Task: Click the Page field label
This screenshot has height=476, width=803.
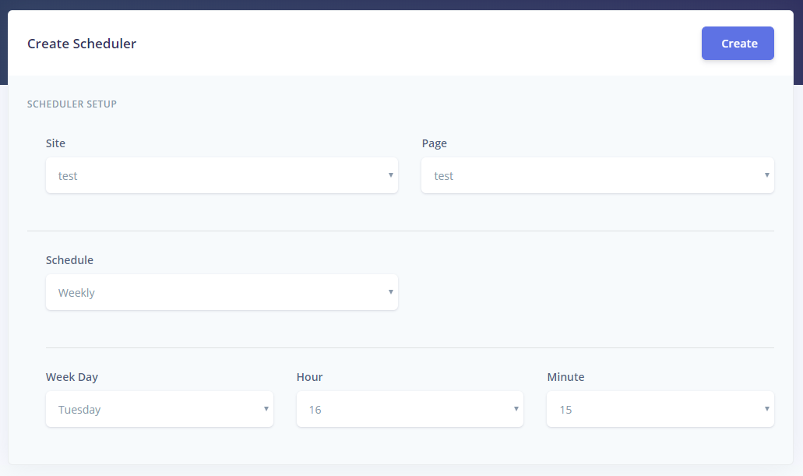Action: (x=434, y=143)
